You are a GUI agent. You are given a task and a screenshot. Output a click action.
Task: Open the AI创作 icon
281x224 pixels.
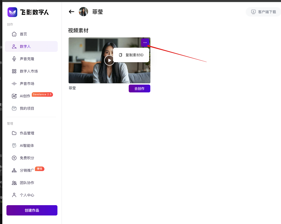(14, 96)
